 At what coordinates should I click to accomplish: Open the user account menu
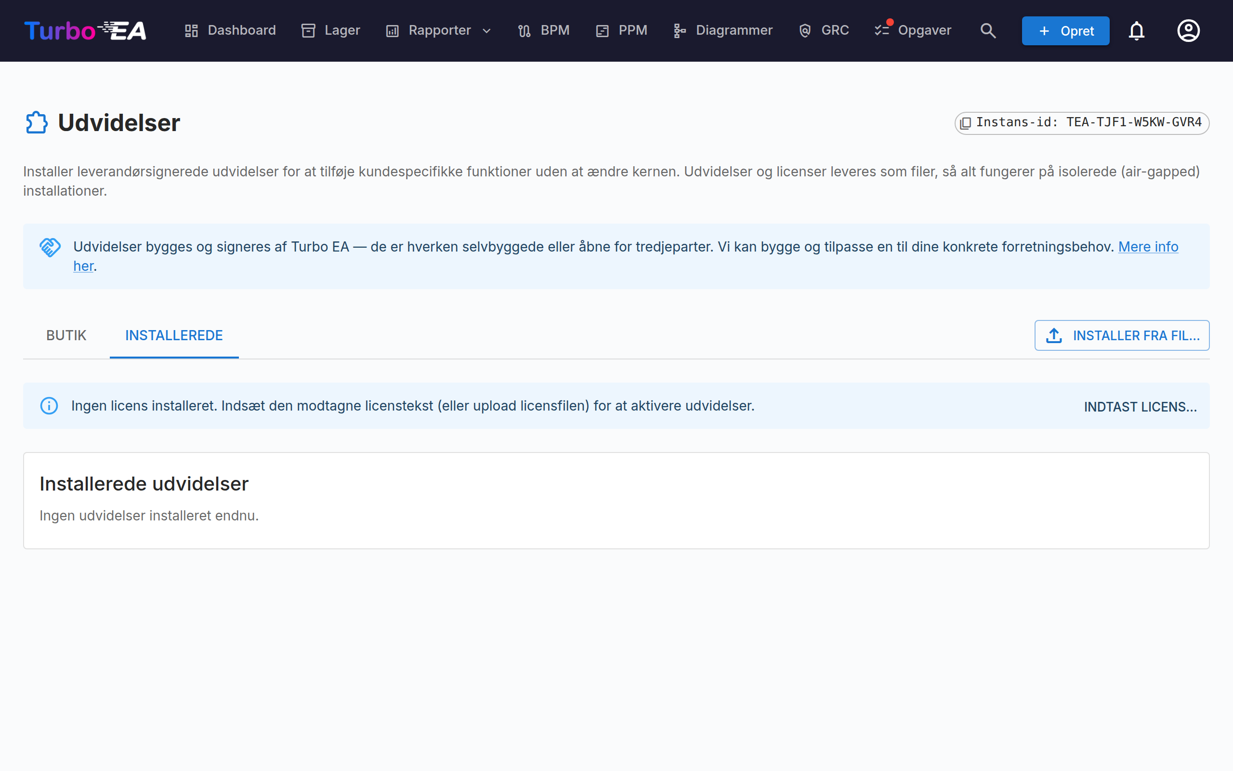[x=1188, y=30]
